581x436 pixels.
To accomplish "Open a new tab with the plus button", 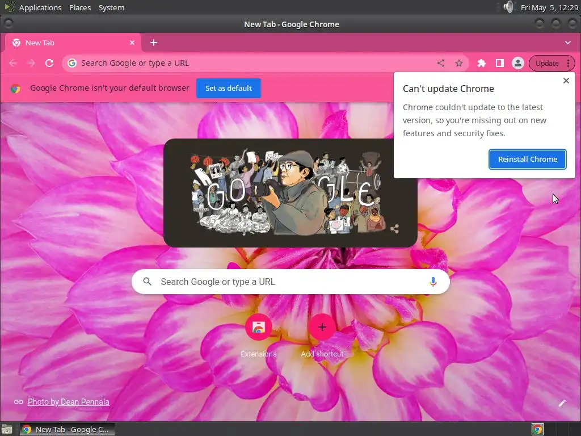I will (x=153, y=43).
